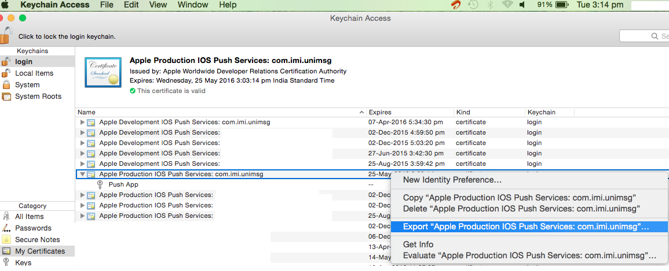Click the battery status icon
The image size is (669, 271).
[561, 5]
